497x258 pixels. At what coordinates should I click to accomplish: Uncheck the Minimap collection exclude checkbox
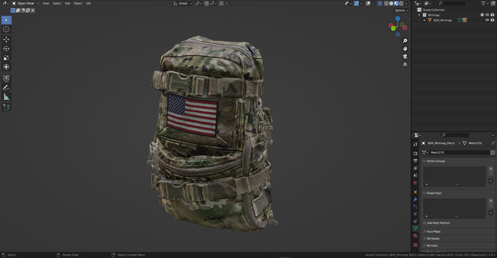[x=482, y=15]
